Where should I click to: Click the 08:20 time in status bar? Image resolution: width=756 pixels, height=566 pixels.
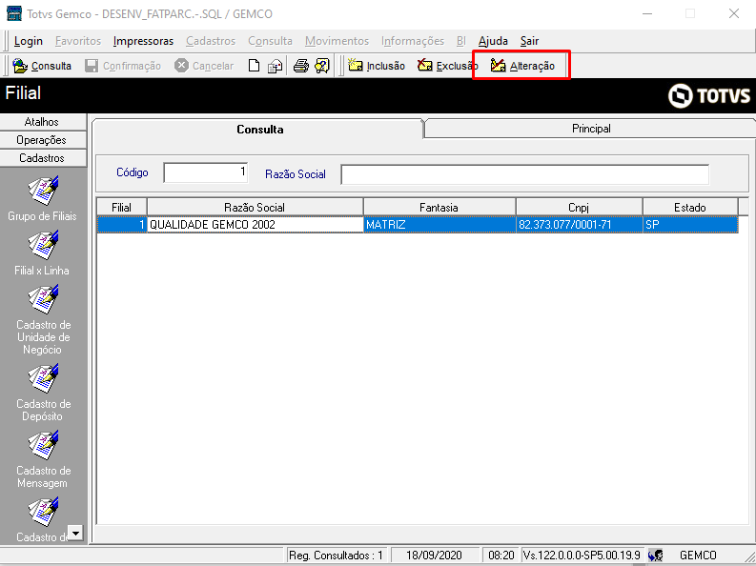(501, 556)
